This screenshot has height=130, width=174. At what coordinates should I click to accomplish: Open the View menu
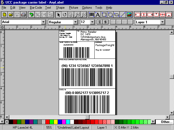pos(22,8)
